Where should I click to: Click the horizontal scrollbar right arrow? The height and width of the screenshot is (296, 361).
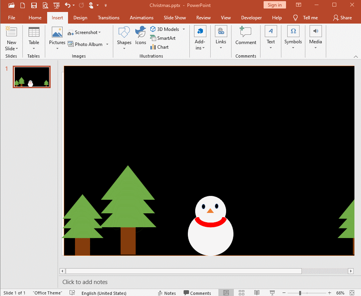[x=351, y=271]
